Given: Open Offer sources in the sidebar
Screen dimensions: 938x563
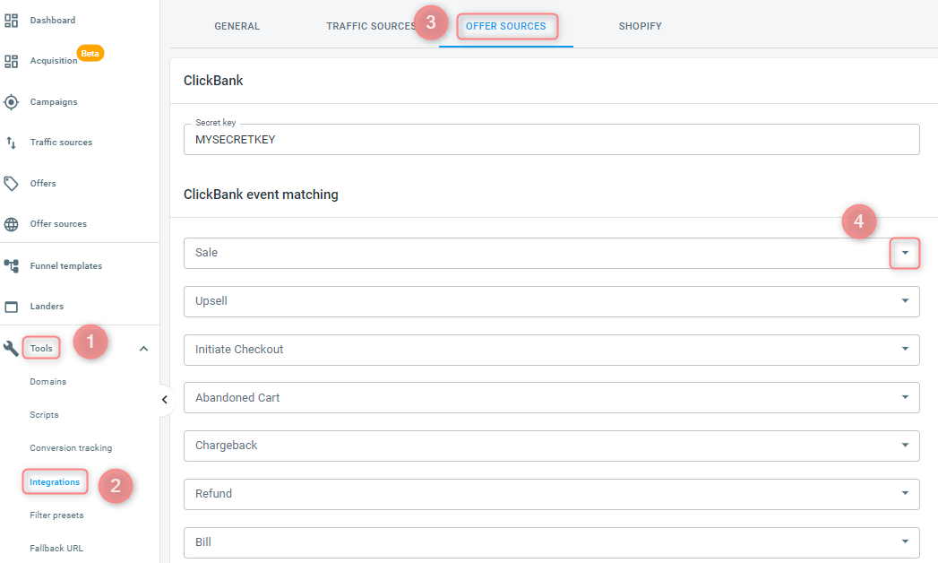Looking at the screenshot, I should (58, 224).
